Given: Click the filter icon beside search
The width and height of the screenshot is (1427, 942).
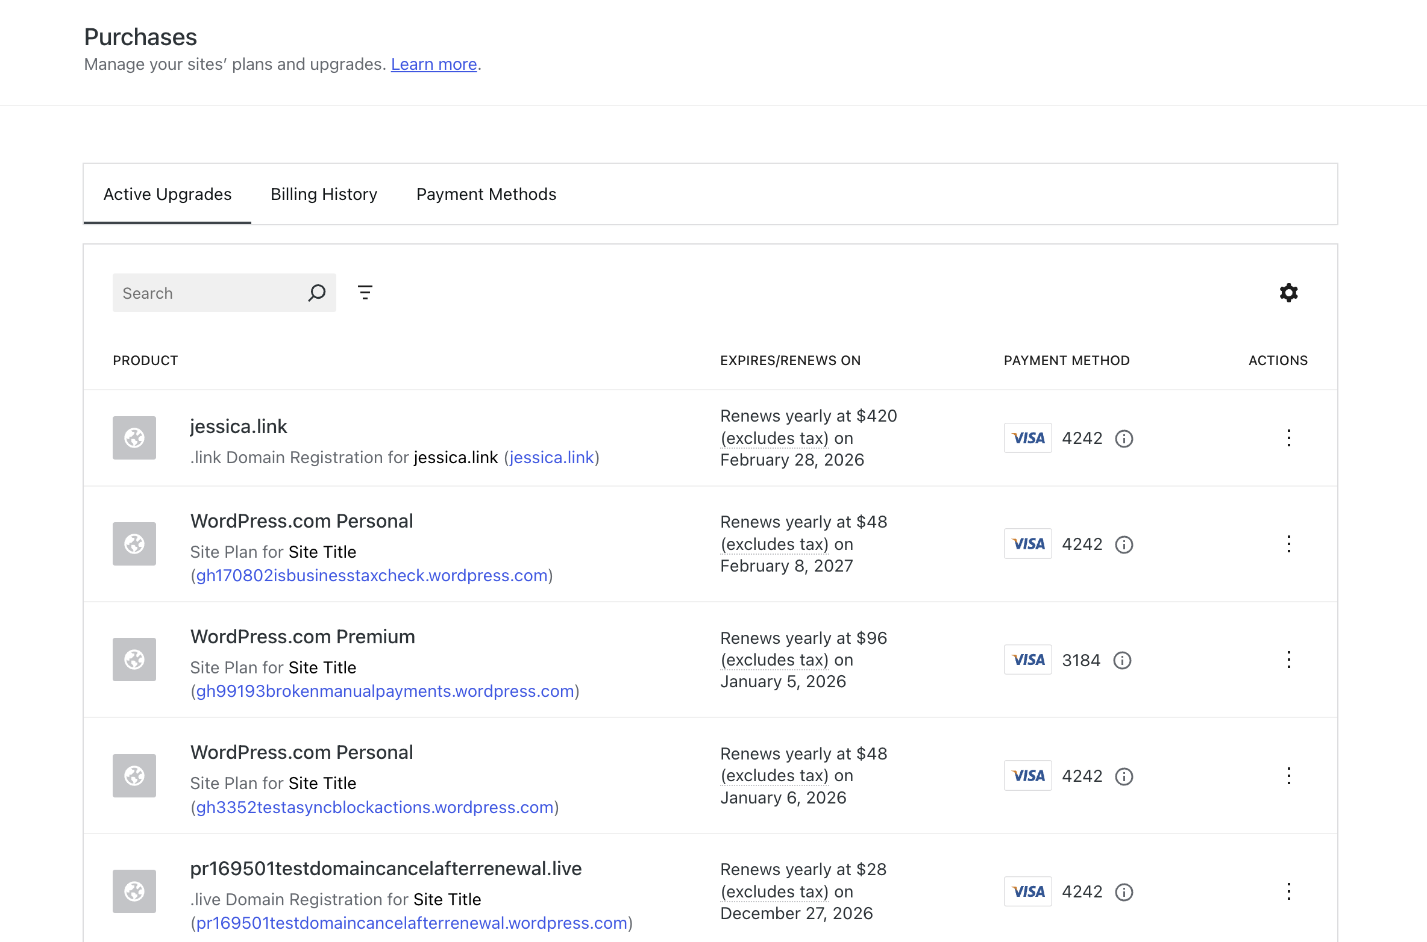Looking at the screenshot, I should click(x=365, y=293).
